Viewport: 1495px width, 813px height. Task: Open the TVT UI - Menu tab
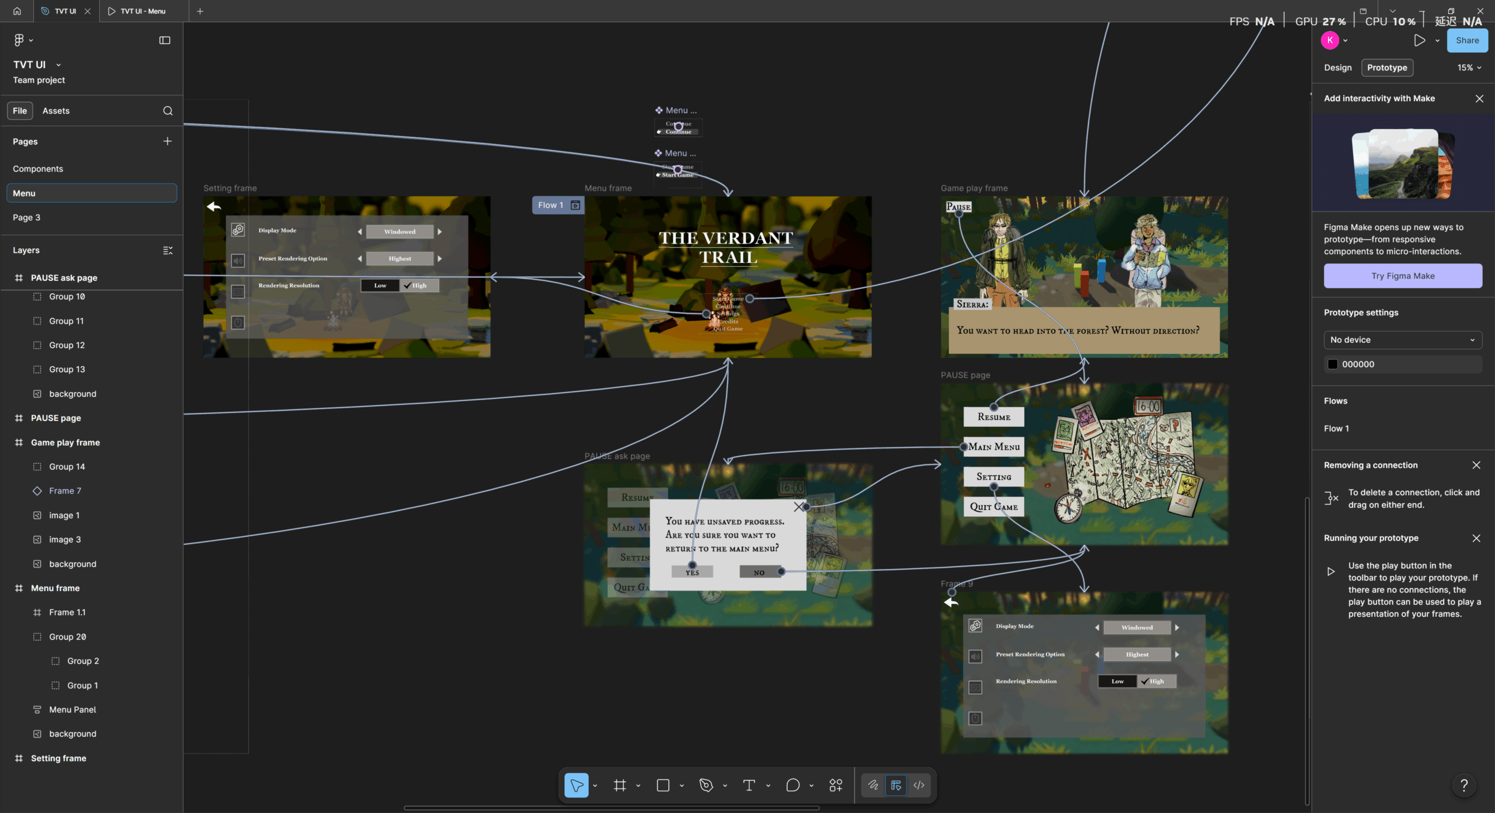click(x=144, y=11)
